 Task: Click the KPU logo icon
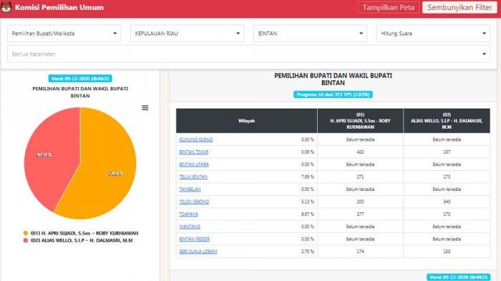point(6,7)
